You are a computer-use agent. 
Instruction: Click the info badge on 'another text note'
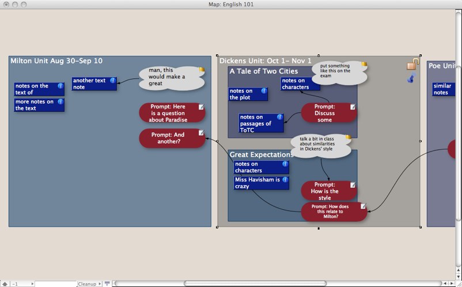click(x=112, y=80)
